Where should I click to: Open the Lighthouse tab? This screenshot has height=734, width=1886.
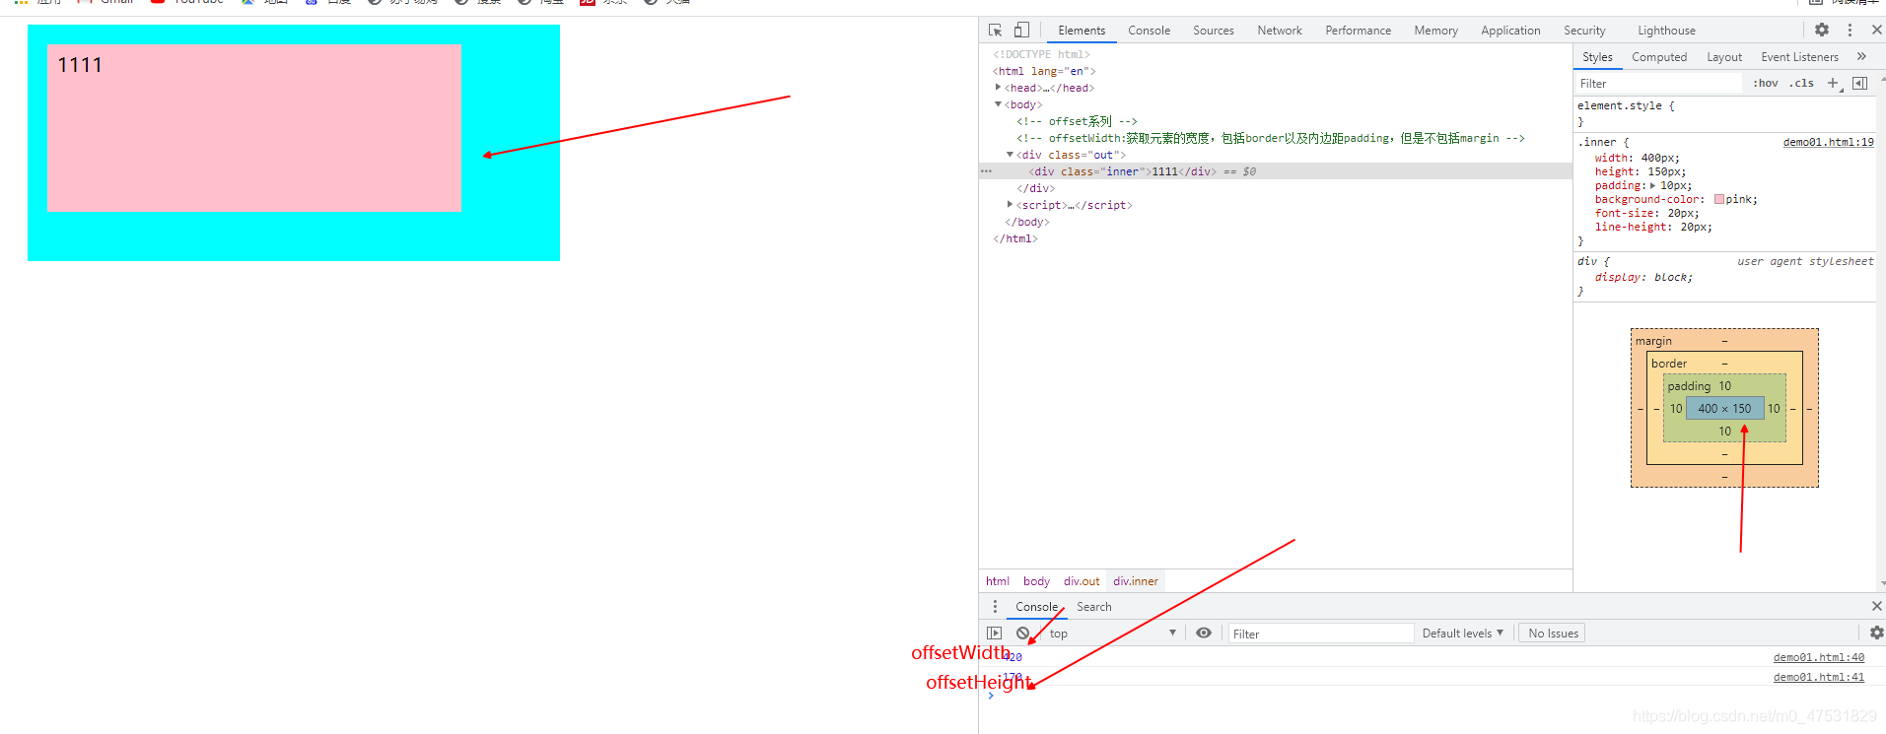tap(1667, 31)
